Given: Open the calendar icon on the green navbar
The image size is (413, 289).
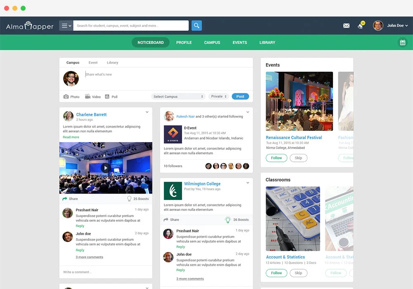Looking at the screenshot, I should point(403,42).
